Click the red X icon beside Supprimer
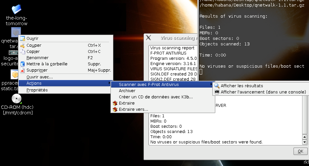The image size is (309, 166). pyautogui.click(x=23, y=70)
